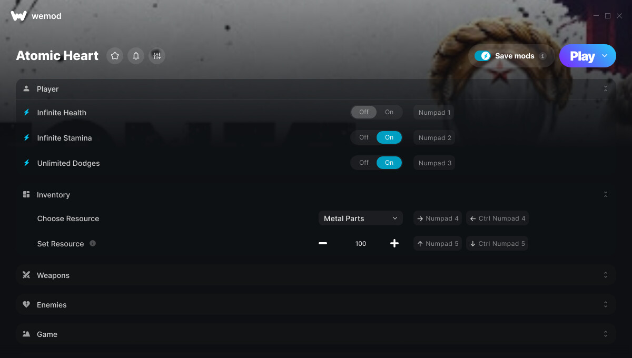Collapse the Player section header
Screen dimensions: 632x358
click(316, 89)
